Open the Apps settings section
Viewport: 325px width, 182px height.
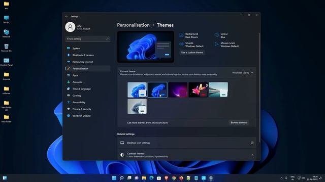click(88, 75)
